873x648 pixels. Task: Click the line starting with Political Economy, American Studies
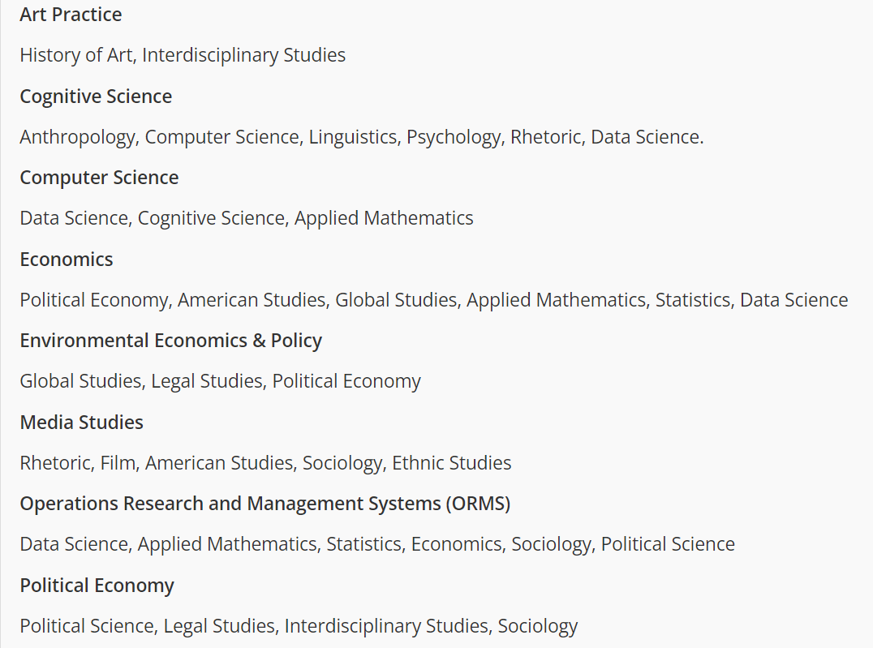pyautogui.click(x=434, y=300)
